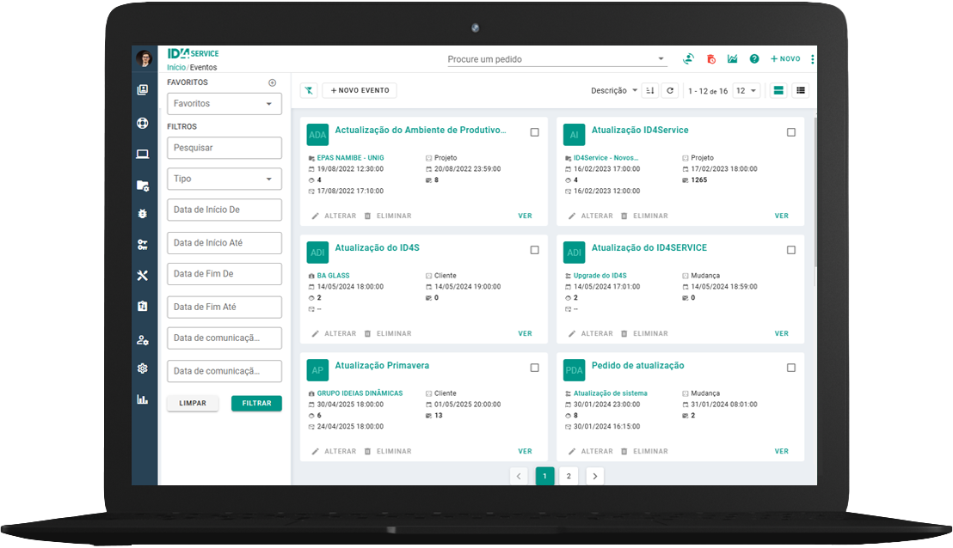
Task: Go to the next page arrow
Action: (594, 476)
